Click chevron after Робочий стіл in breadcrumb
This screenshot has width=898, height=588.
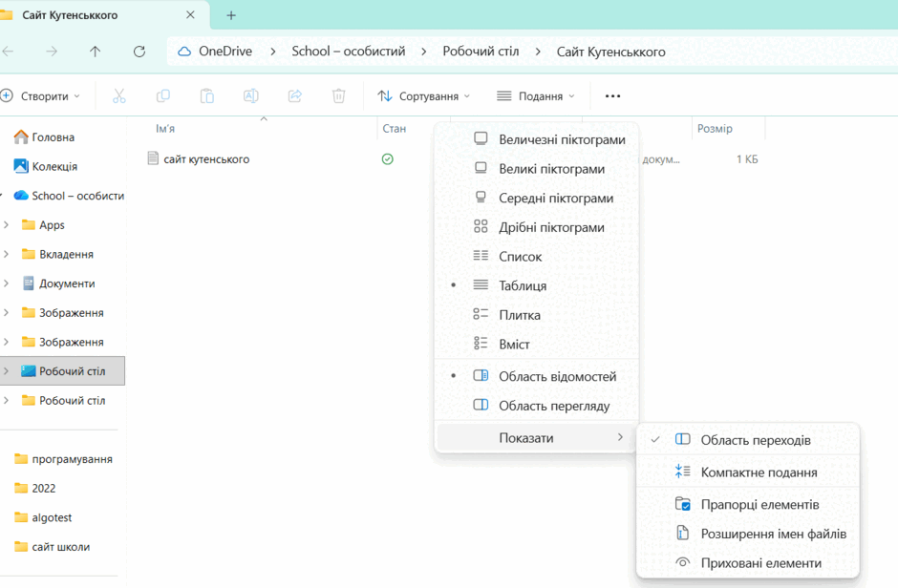pos(538,52)
